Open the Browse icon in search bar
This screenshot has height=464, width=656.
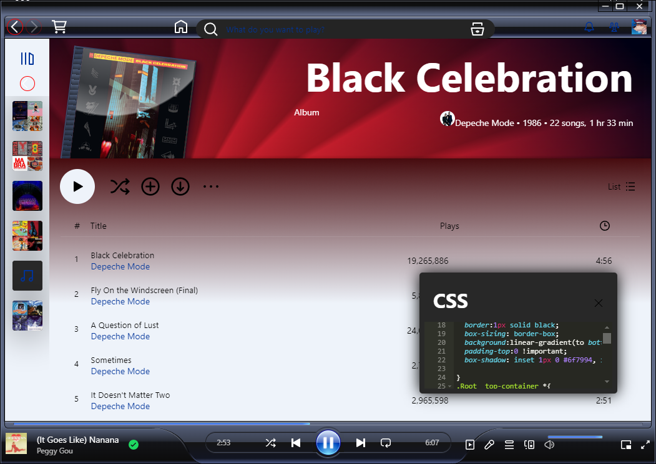click(x=477, y=29)
